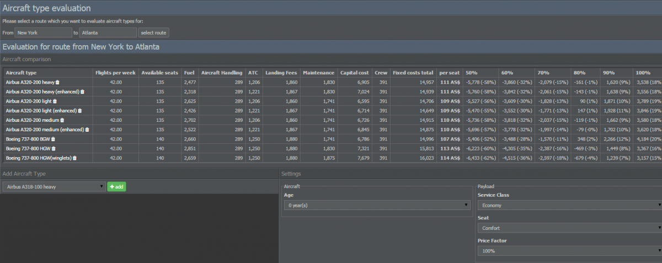Delete Airbus A320-200 medium (enhanced) row

point(88,130)
